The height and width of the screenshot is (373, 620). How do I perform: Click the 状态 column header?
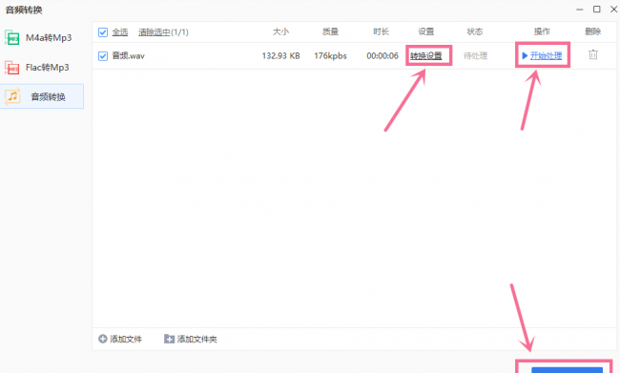tap(475, 31)
